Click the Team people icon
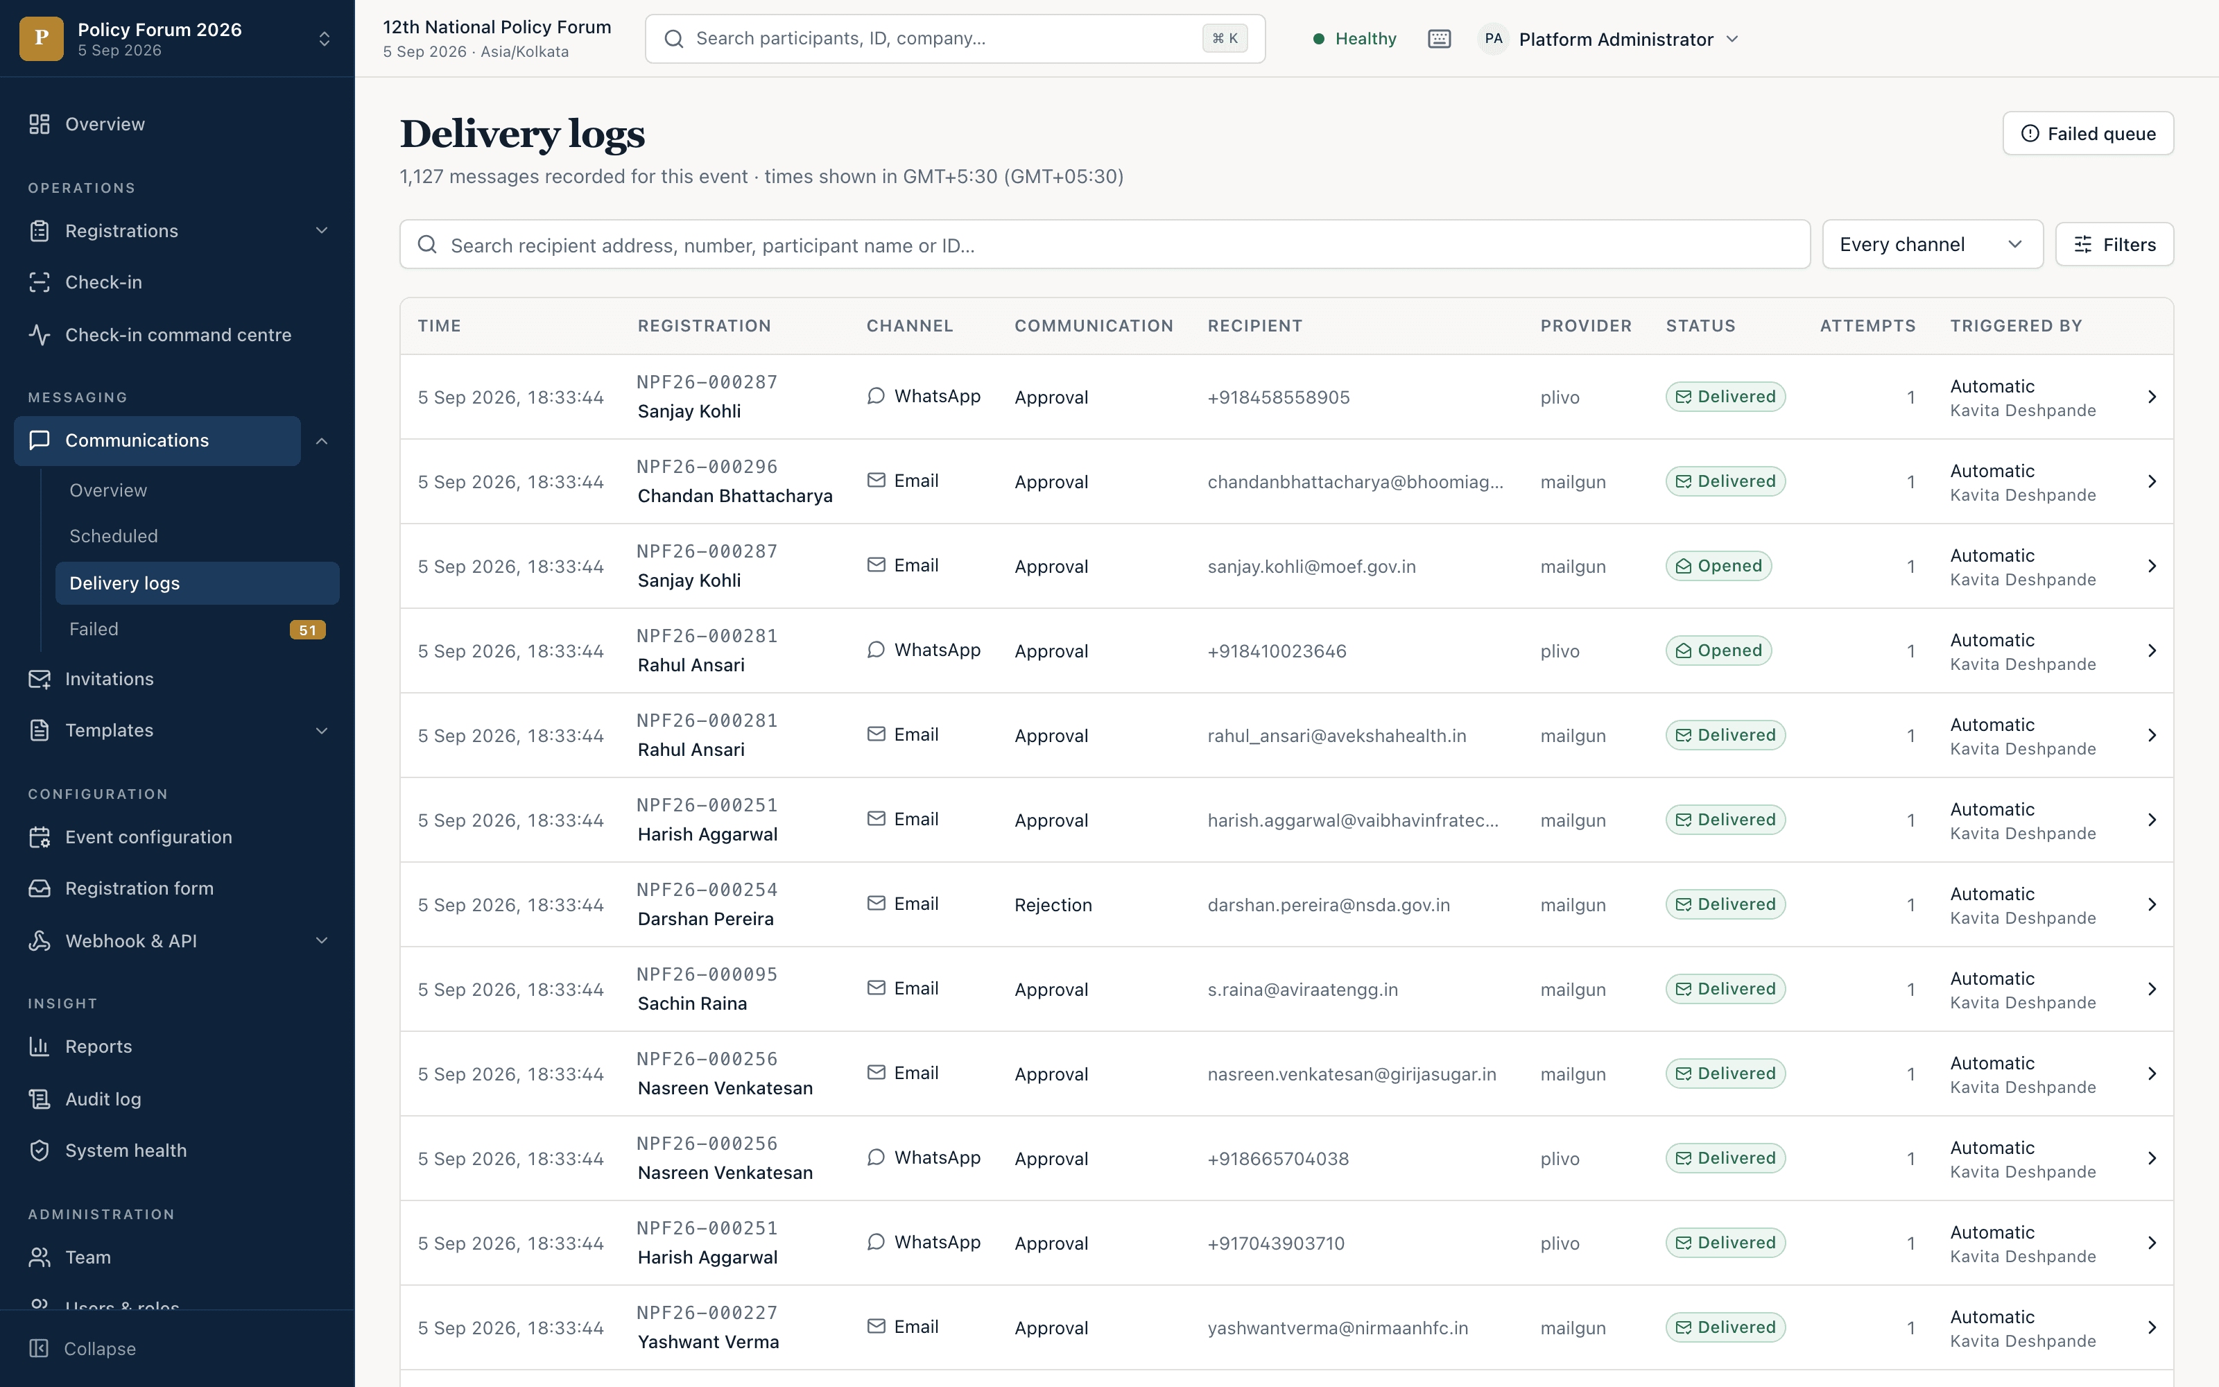2219x1387 pixels. [40, 1257]
